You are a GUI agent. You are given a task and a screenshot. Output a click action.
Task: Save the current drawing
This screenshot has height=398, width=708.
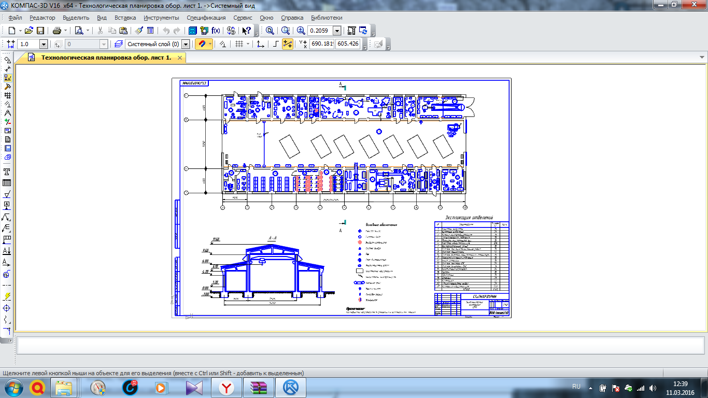(x=40, y=31)
